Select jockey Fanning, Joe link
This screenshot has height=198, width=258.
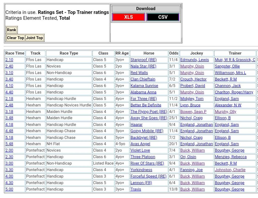click(192, 170)
